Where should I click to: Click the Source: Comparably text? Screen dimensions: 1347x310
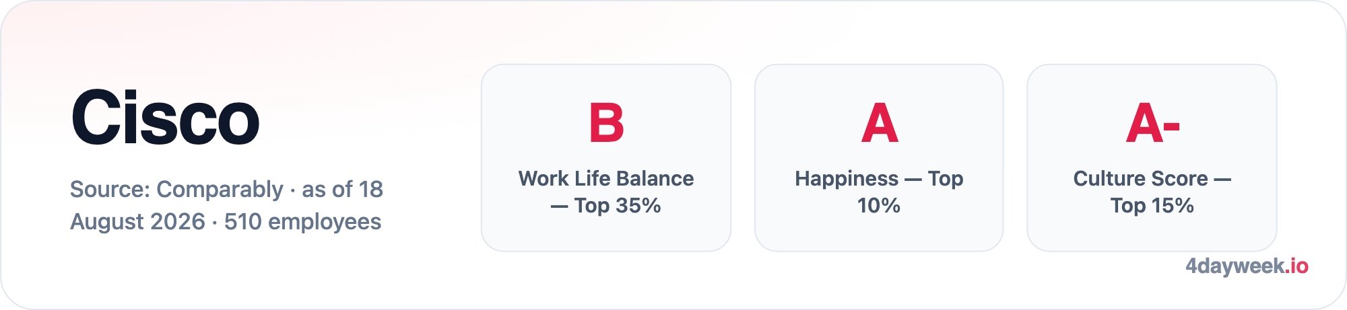coord(176,190)
